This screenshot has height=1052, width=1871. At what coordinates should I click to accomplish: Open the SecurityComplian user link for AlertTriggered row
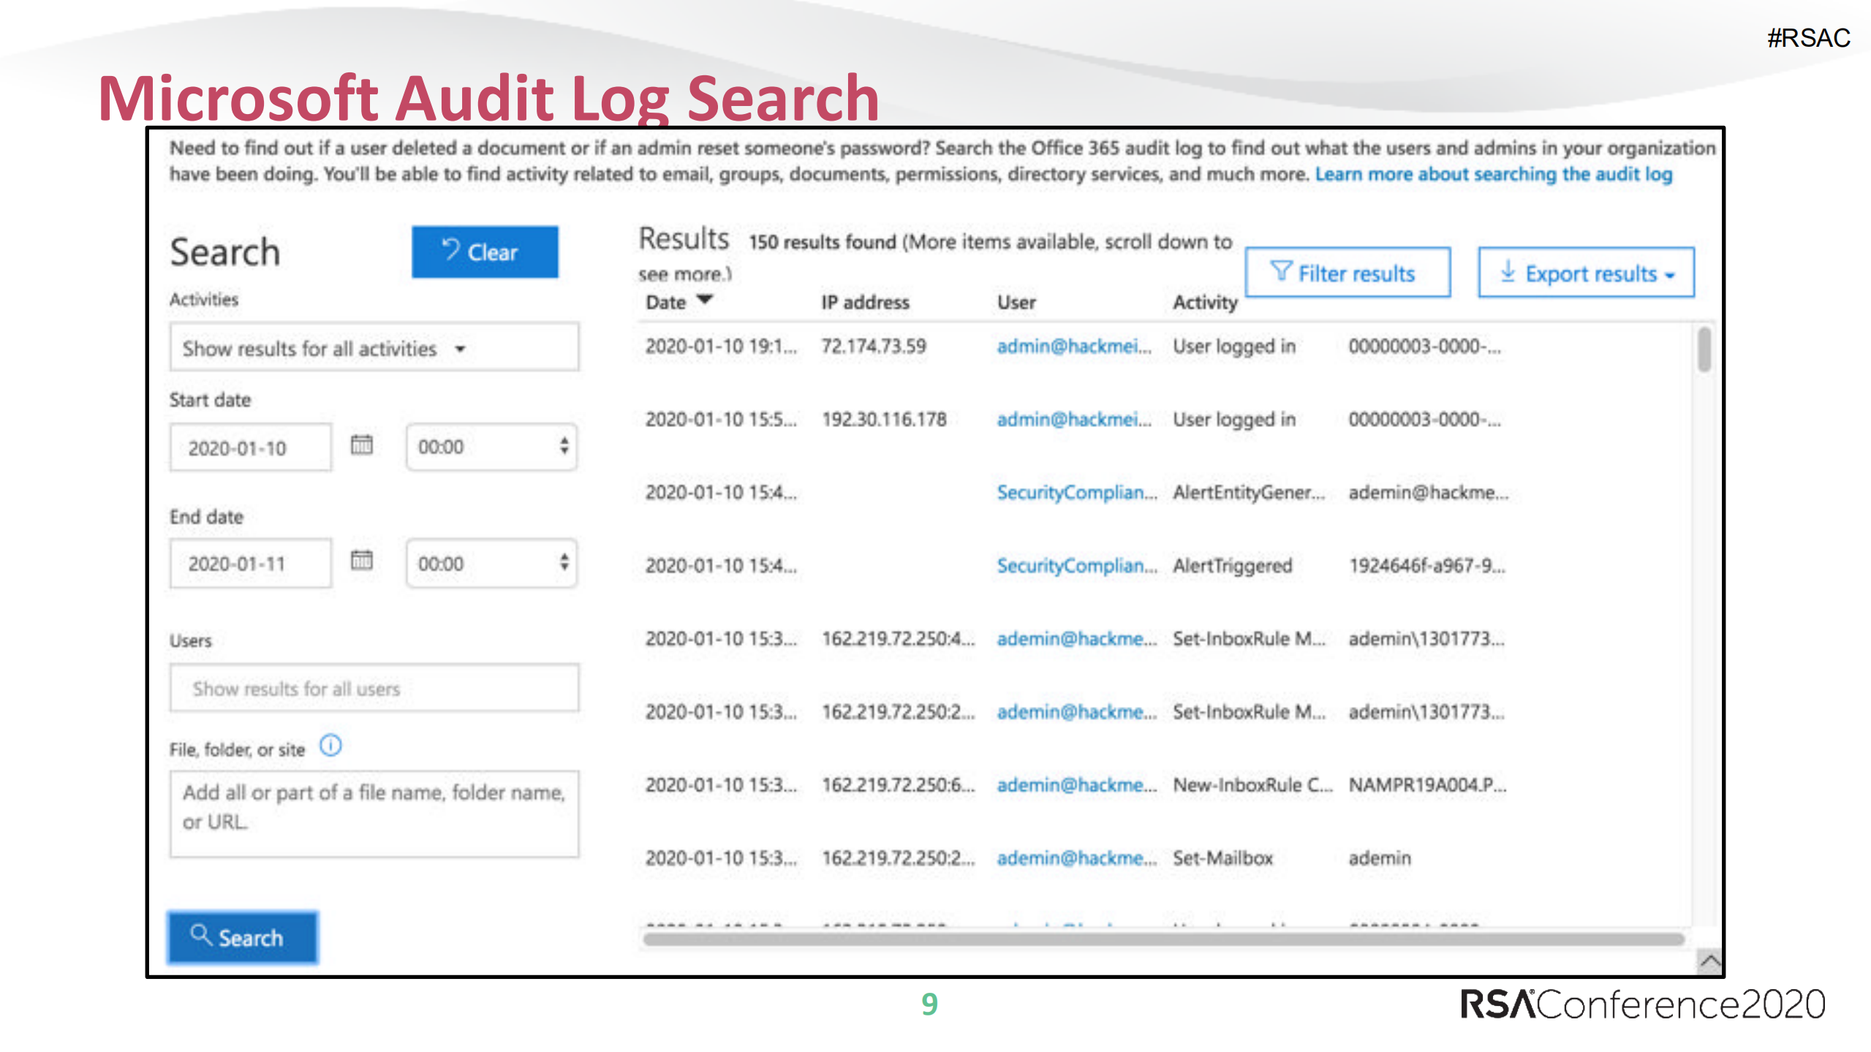(1075, 565)
